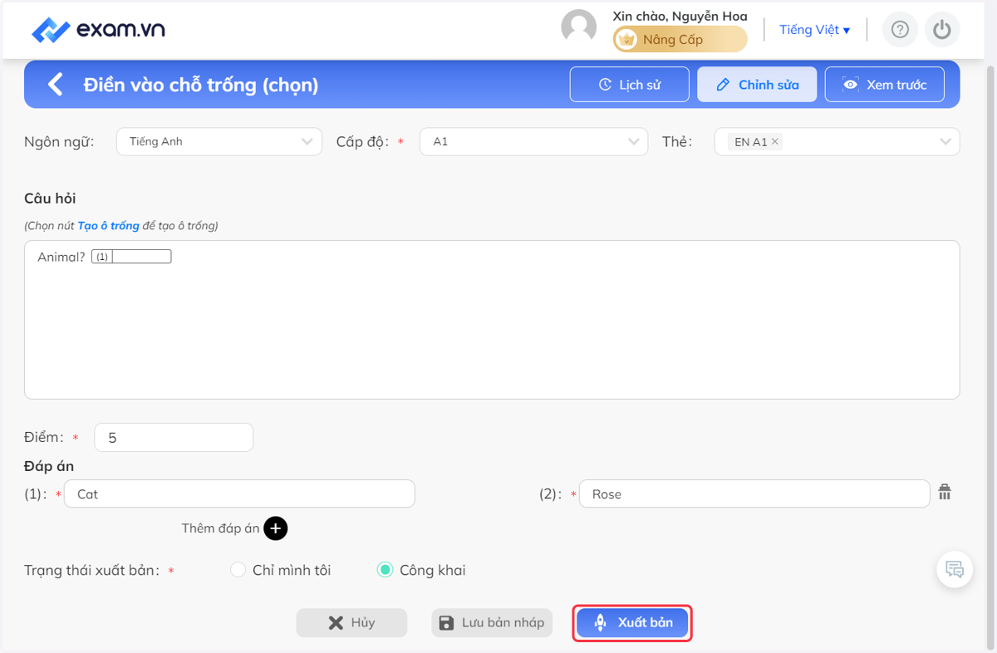Image resolution: width=997 pixels, height=653 pixels.
Task: Click the power logout icon
Action: pos(941,30)
